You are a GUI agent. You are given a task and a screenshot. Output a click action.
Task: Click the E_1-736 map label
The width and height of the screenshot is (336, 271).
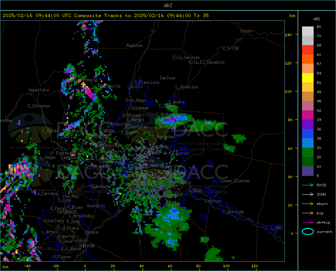pos(231,48)
